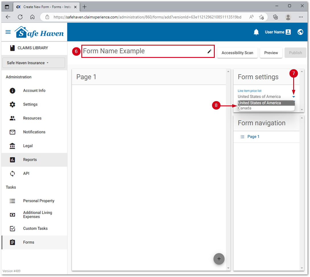Select Canada from the price list
The height and width of the screenshot is (277, 310).
tap(245, 108)
